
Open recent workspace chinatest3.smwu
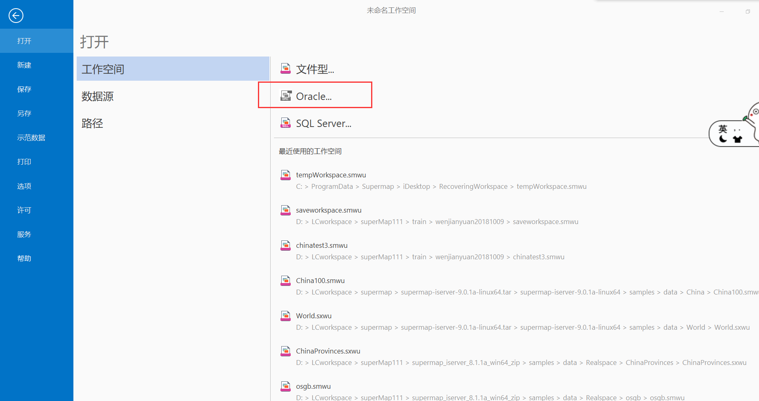(x=322, y=245)
